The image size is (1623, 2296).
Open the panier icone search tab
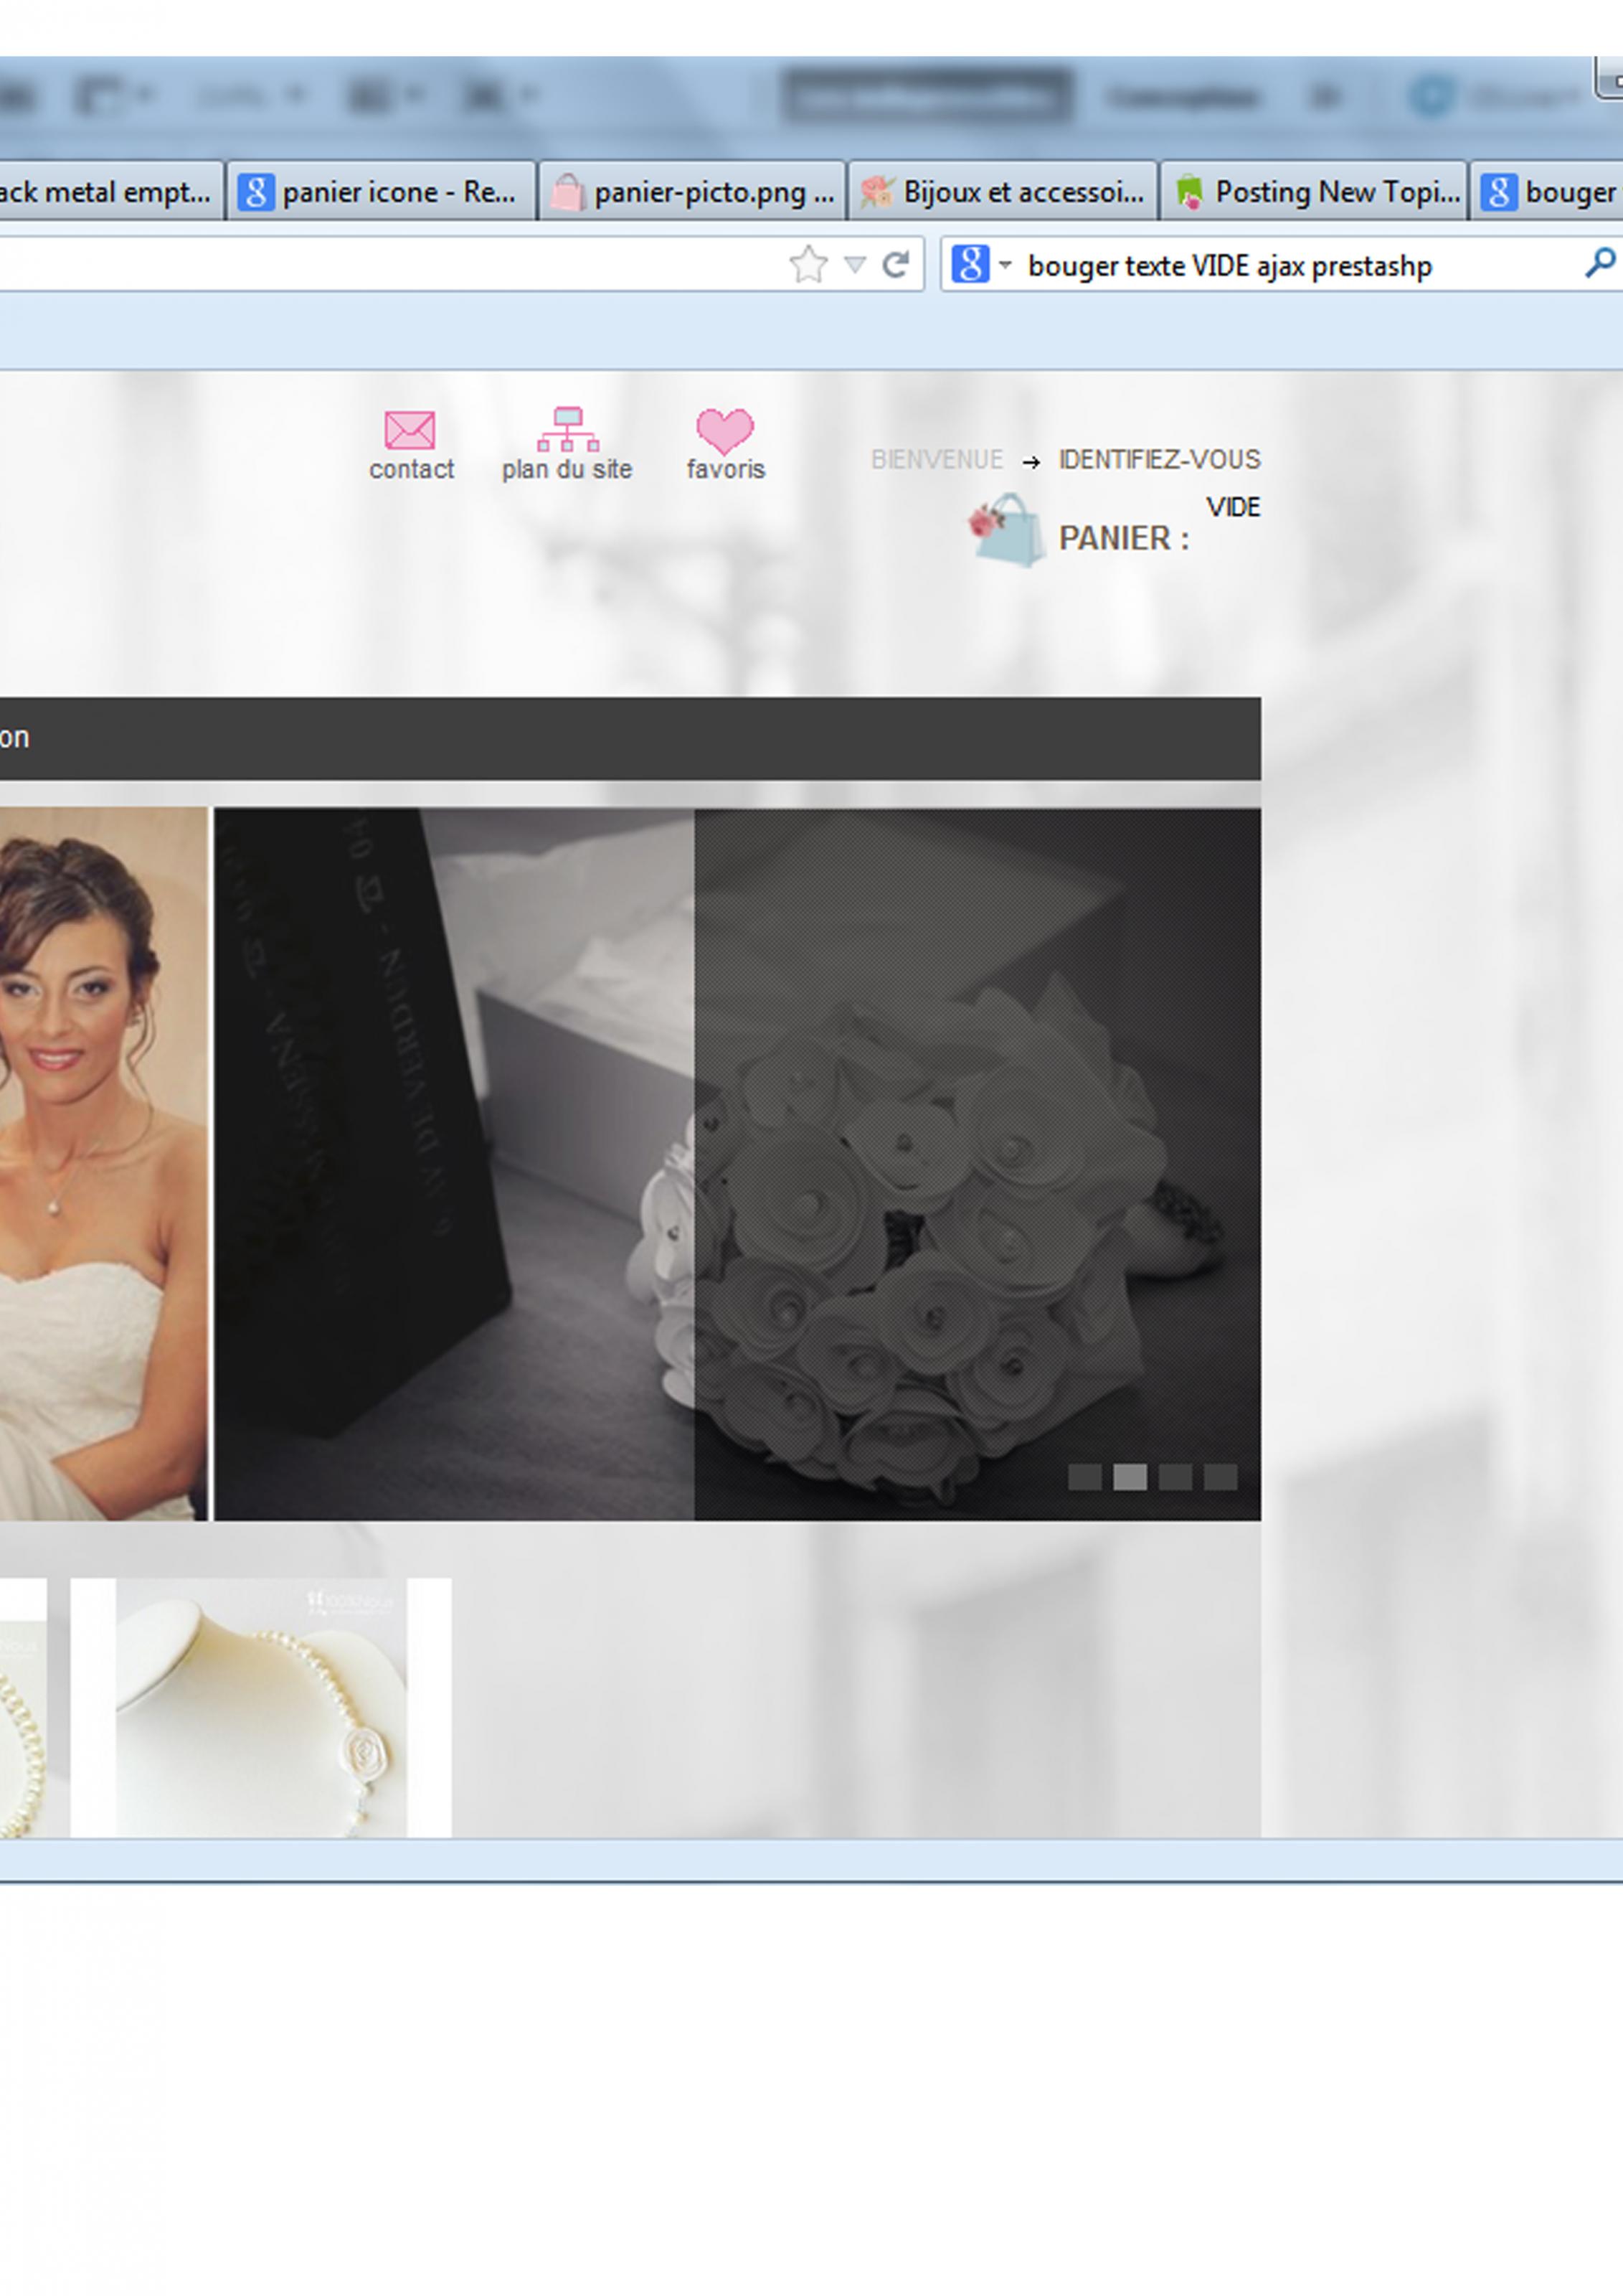[x=381, y=192]
